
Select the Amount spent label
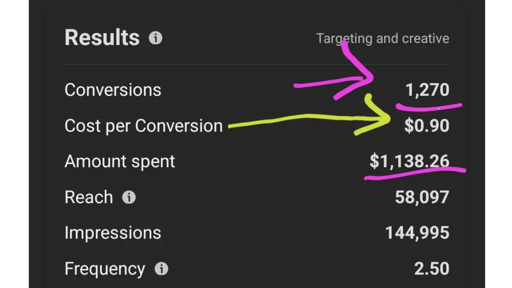click(x=120, y=162)
